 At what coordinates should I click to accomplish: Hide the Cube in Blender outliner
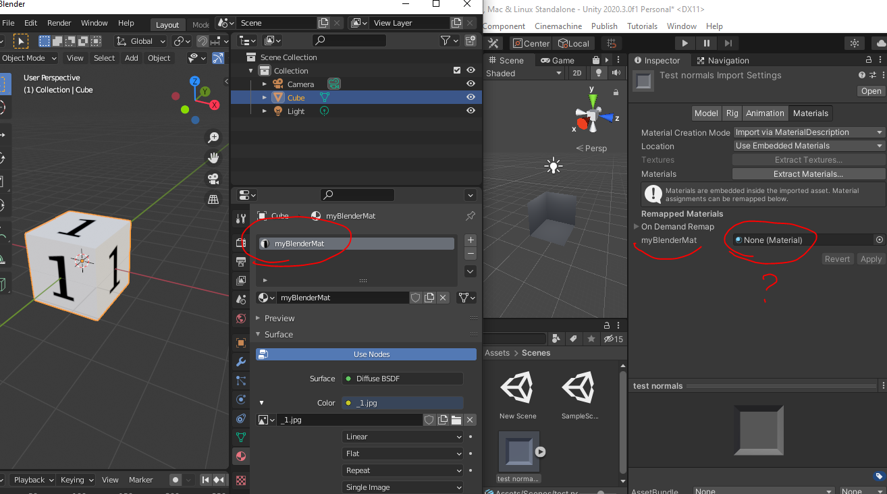click(x=471, y=97)
